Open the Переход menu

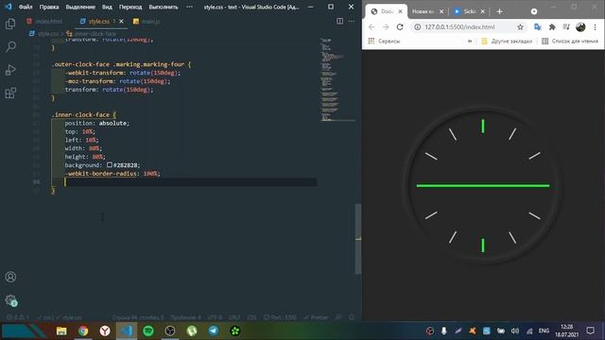click(x=130, y=7)
